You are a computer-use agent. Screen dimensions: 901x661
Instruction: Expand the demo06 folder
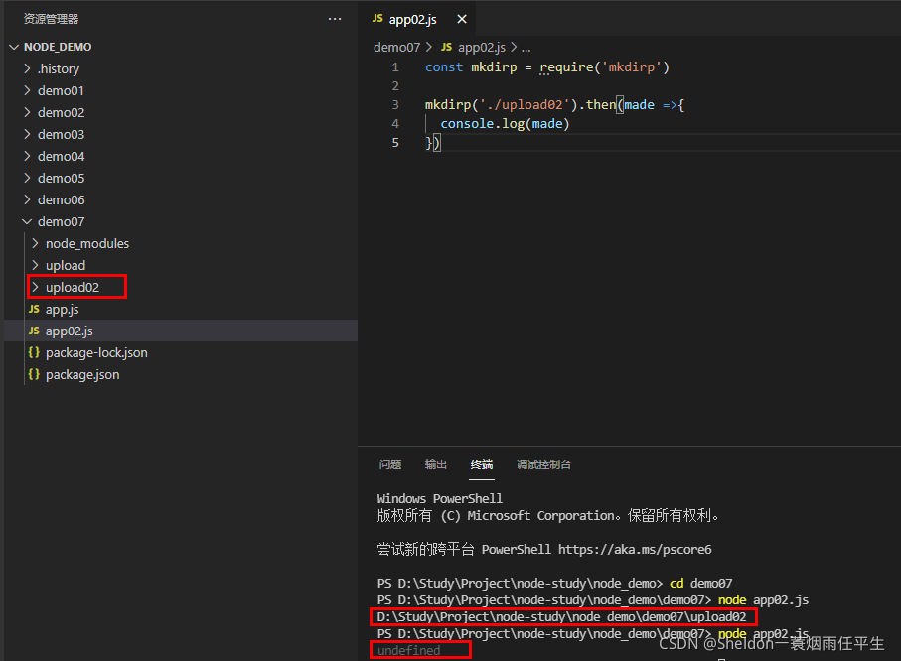27,199
